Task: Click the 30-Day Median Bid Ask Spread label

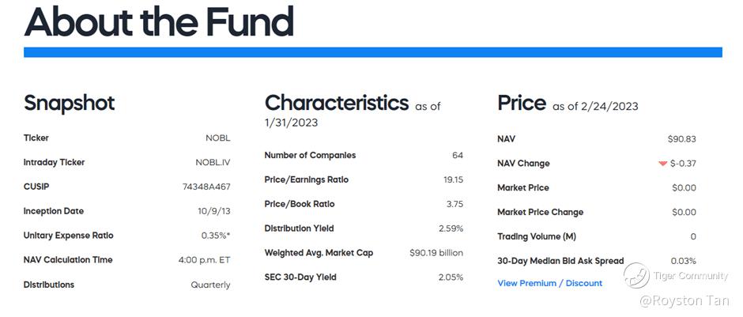Action: pos(560,261)
